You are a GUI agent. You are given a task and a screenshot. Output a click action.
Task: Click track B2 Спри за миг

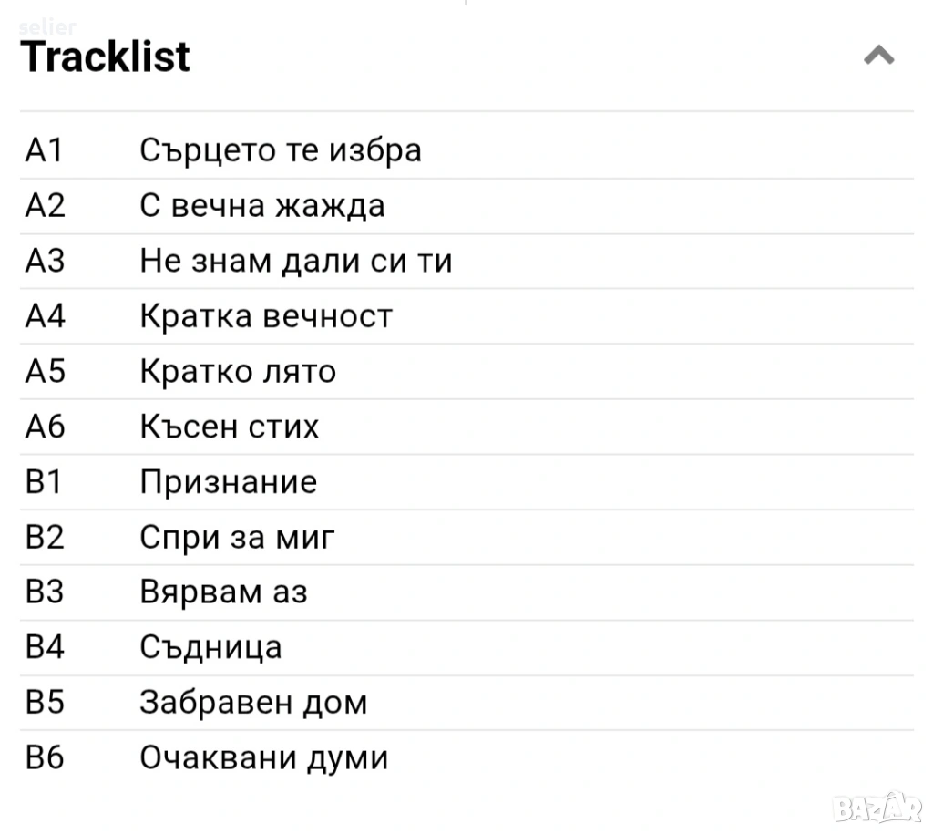pos(237,538)
